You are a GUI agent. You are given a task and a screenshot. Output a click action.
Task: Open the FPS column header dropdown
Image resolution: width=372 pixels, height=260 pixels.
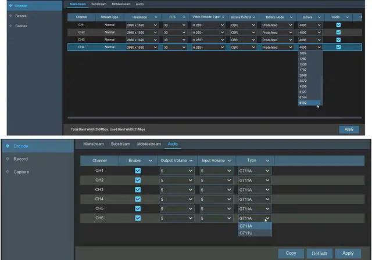184,17
